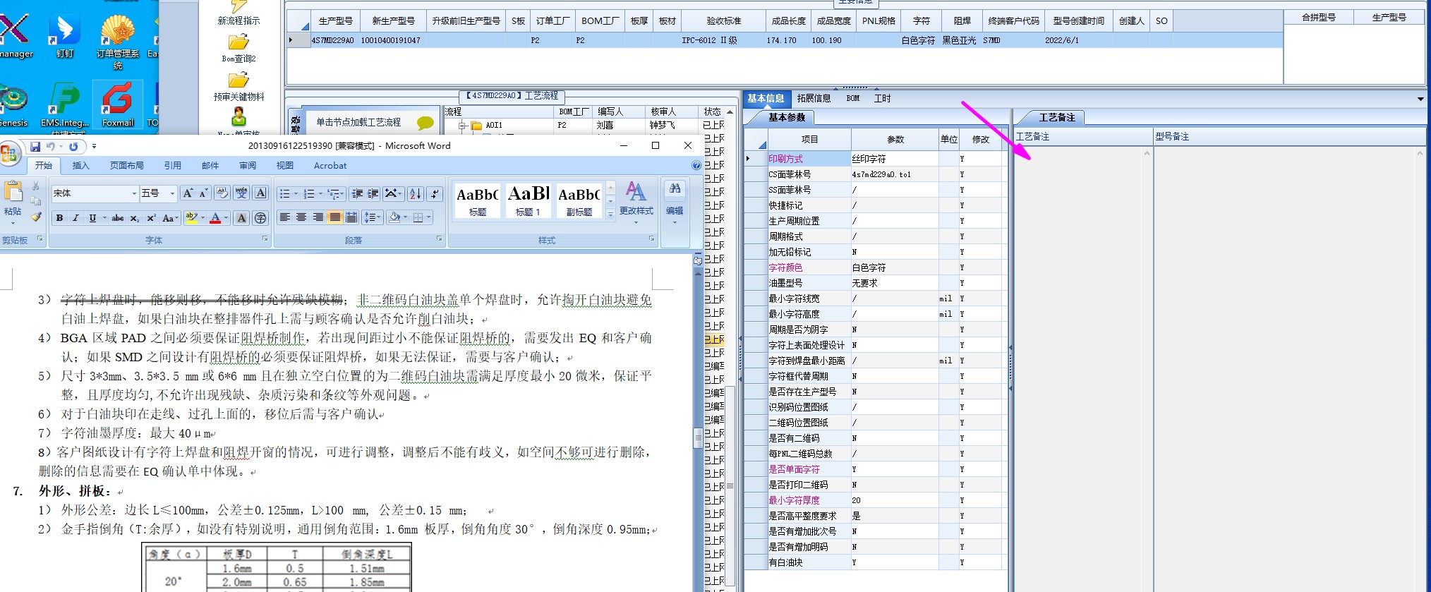Launch 钉钉 desktop shortcut
The height and width of the screenshot is (592, 1431).
pos(65,37)
